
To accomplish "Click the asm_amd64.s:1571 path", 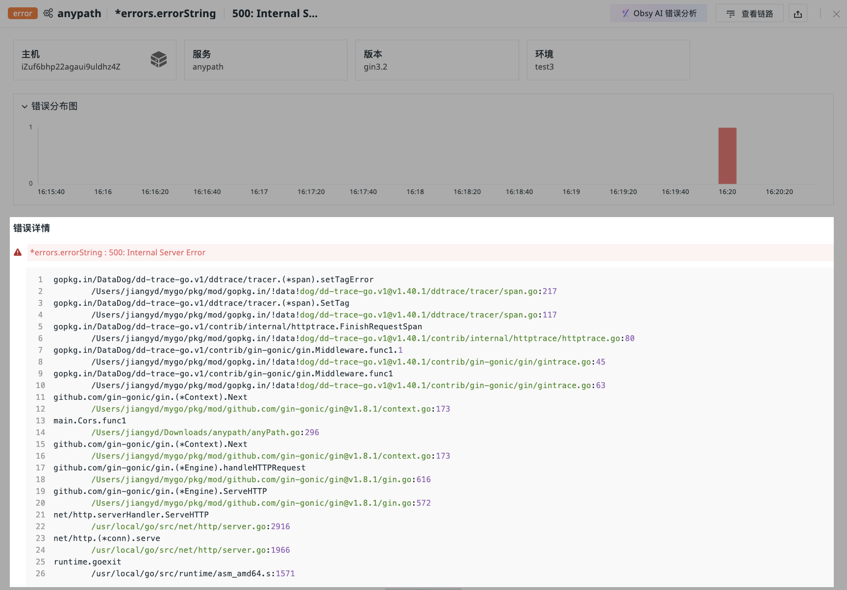I will pyautogui.click(x=193, y=573).
